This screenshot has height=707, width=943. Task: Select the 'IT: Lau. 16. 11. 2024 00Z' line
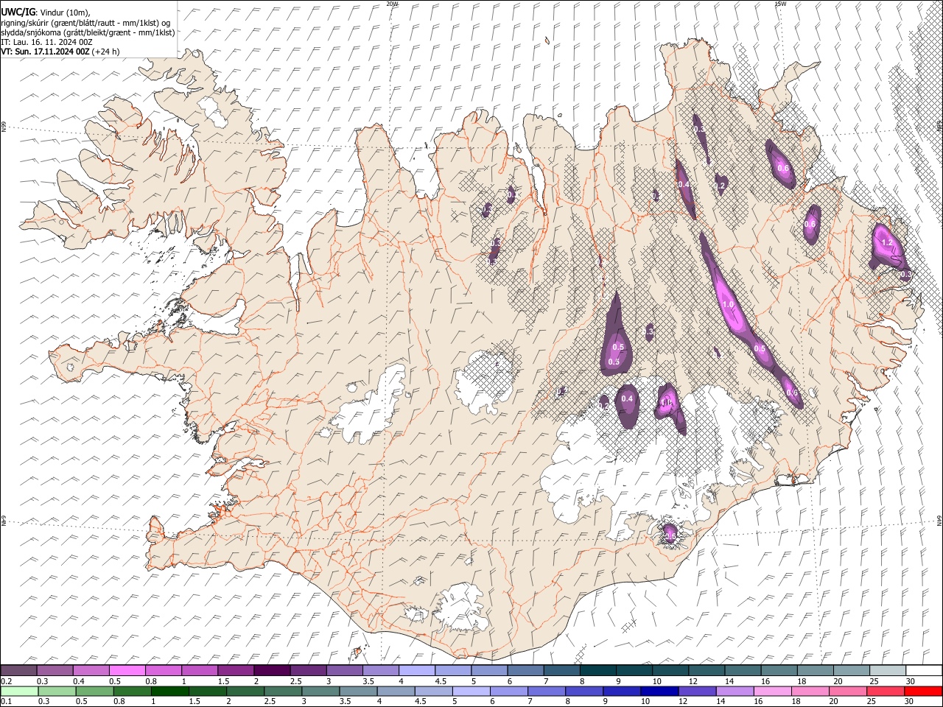(46, 42)
